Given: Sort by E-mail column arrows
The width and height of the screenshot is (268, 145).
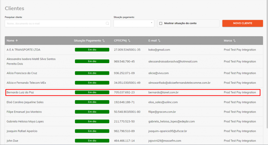Looking at the screenshot, I should click(x=159, y=40).
